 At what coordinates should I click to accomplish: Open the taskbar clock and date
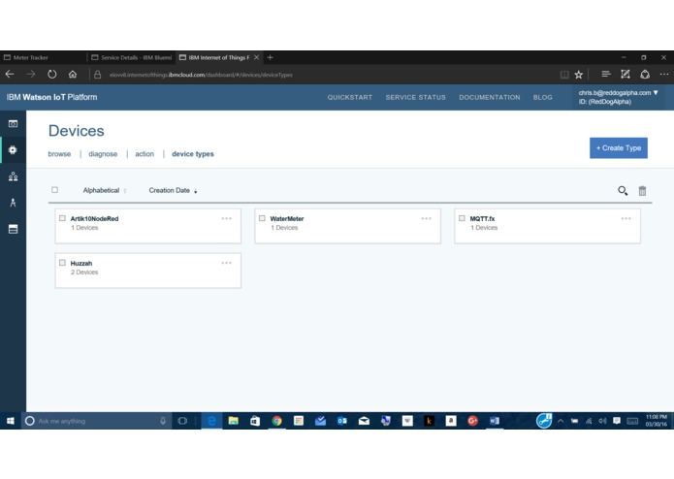click(656, 421)
